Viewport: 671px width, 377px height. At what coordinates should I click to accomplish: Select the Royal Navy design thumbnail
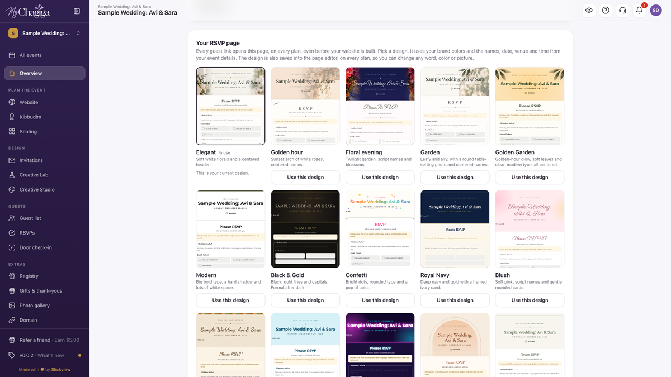455,229
